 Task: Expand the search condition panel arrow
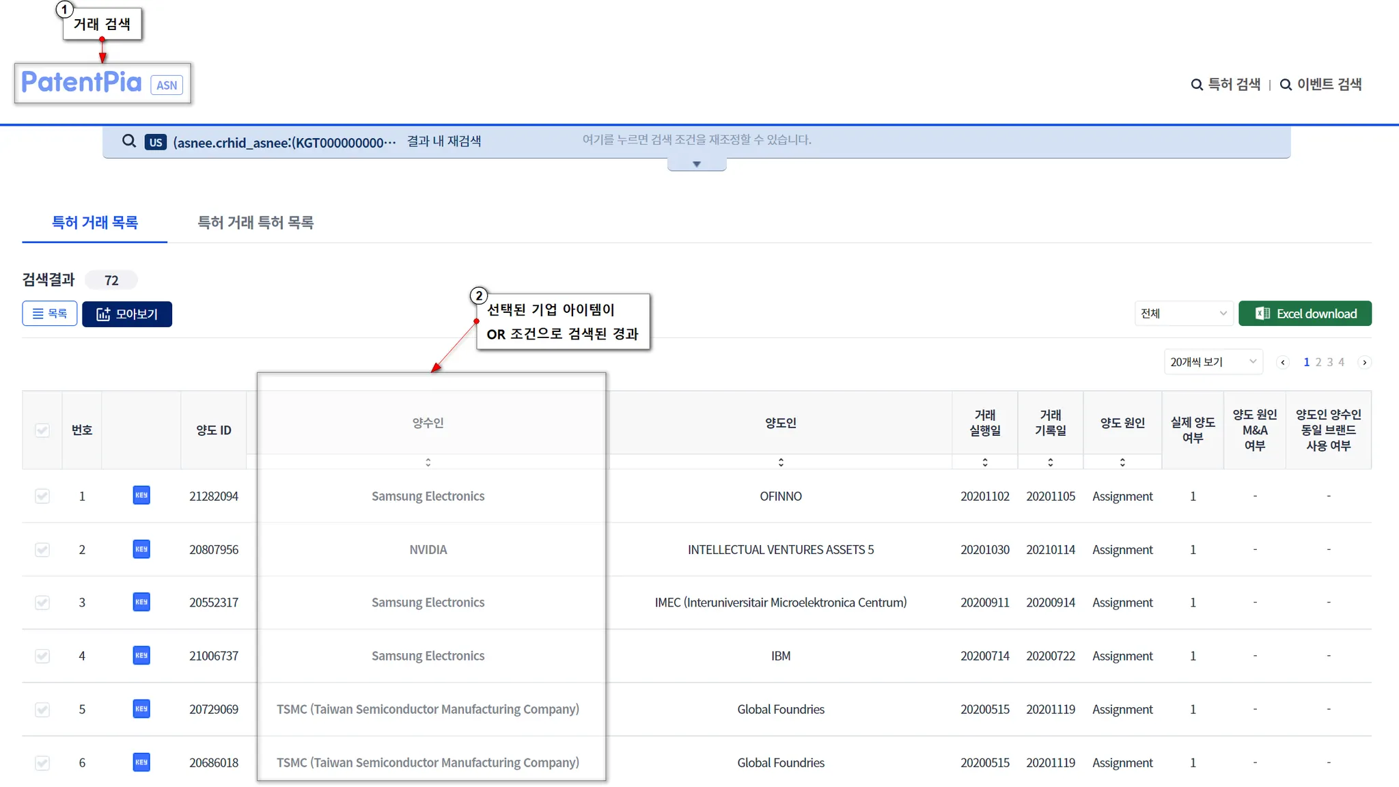[x=696, y=165]
